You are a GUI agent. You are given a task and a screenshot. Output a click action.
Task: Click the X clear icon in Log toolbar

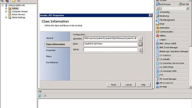45,96
